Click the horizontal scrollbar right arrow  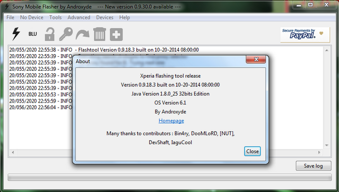click(x=319, y=152)
